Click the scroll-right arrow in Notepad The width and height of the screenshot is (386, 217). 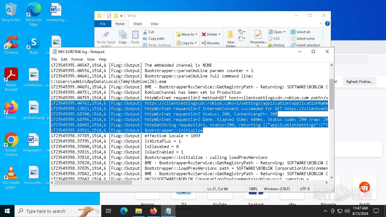pyautogui.click(x=327, y=182)
